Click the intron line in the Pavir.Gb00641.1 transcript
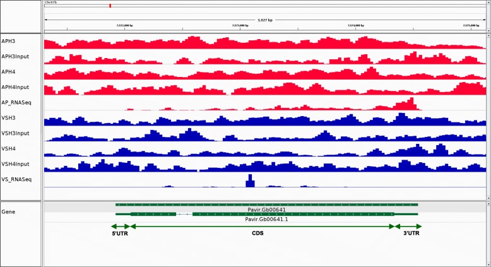The height and width of the screenshot is (267, 491). tap(184, 214)
